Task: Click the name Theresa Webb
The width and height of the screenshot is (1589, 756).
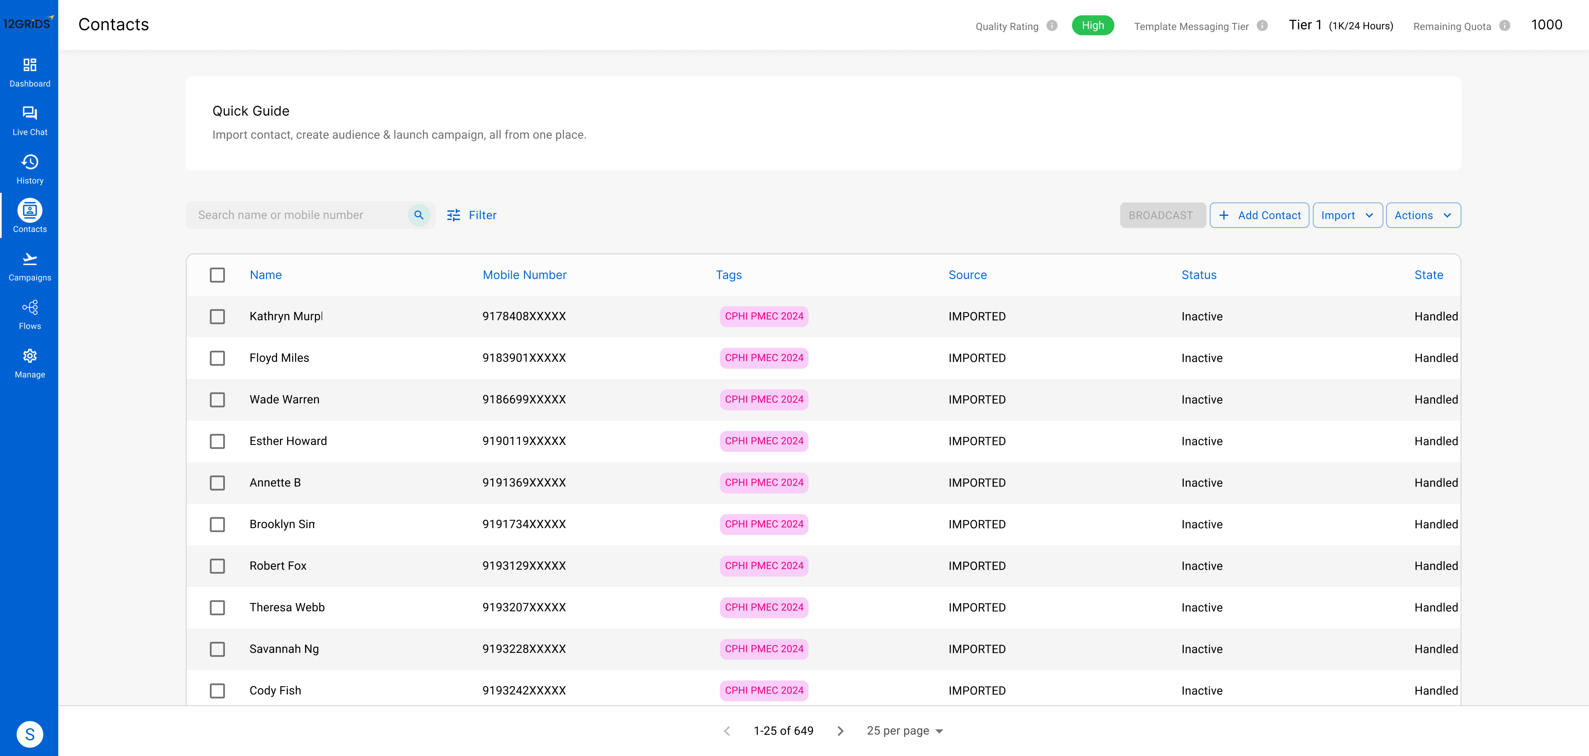Action: click(287, 608)
